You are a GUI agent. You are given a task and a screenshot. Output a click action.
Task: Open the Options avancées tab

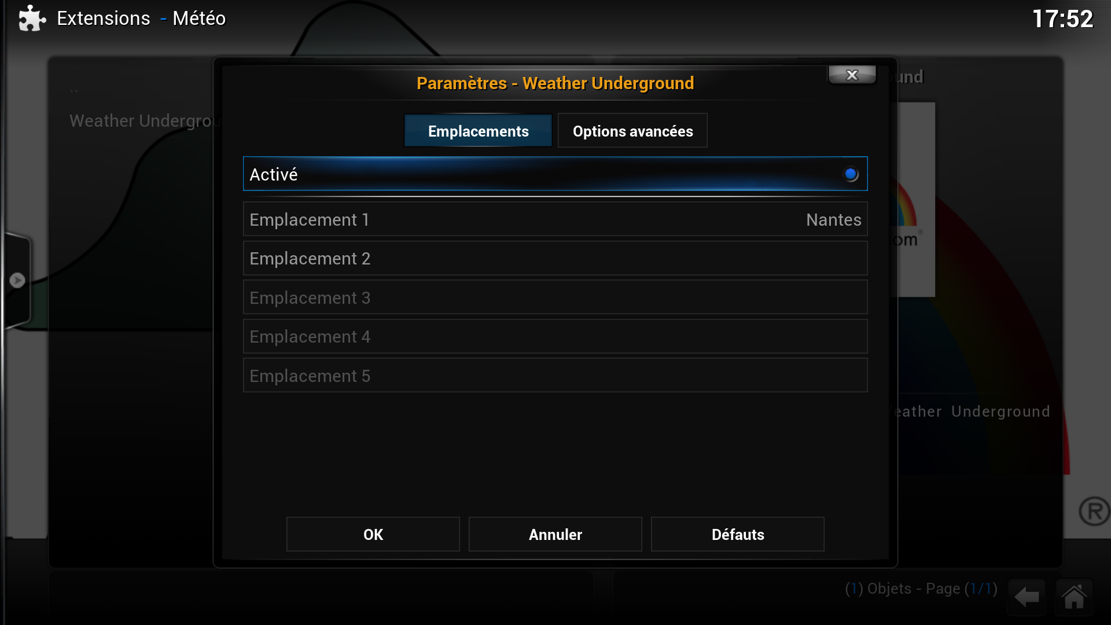[632, 131]
